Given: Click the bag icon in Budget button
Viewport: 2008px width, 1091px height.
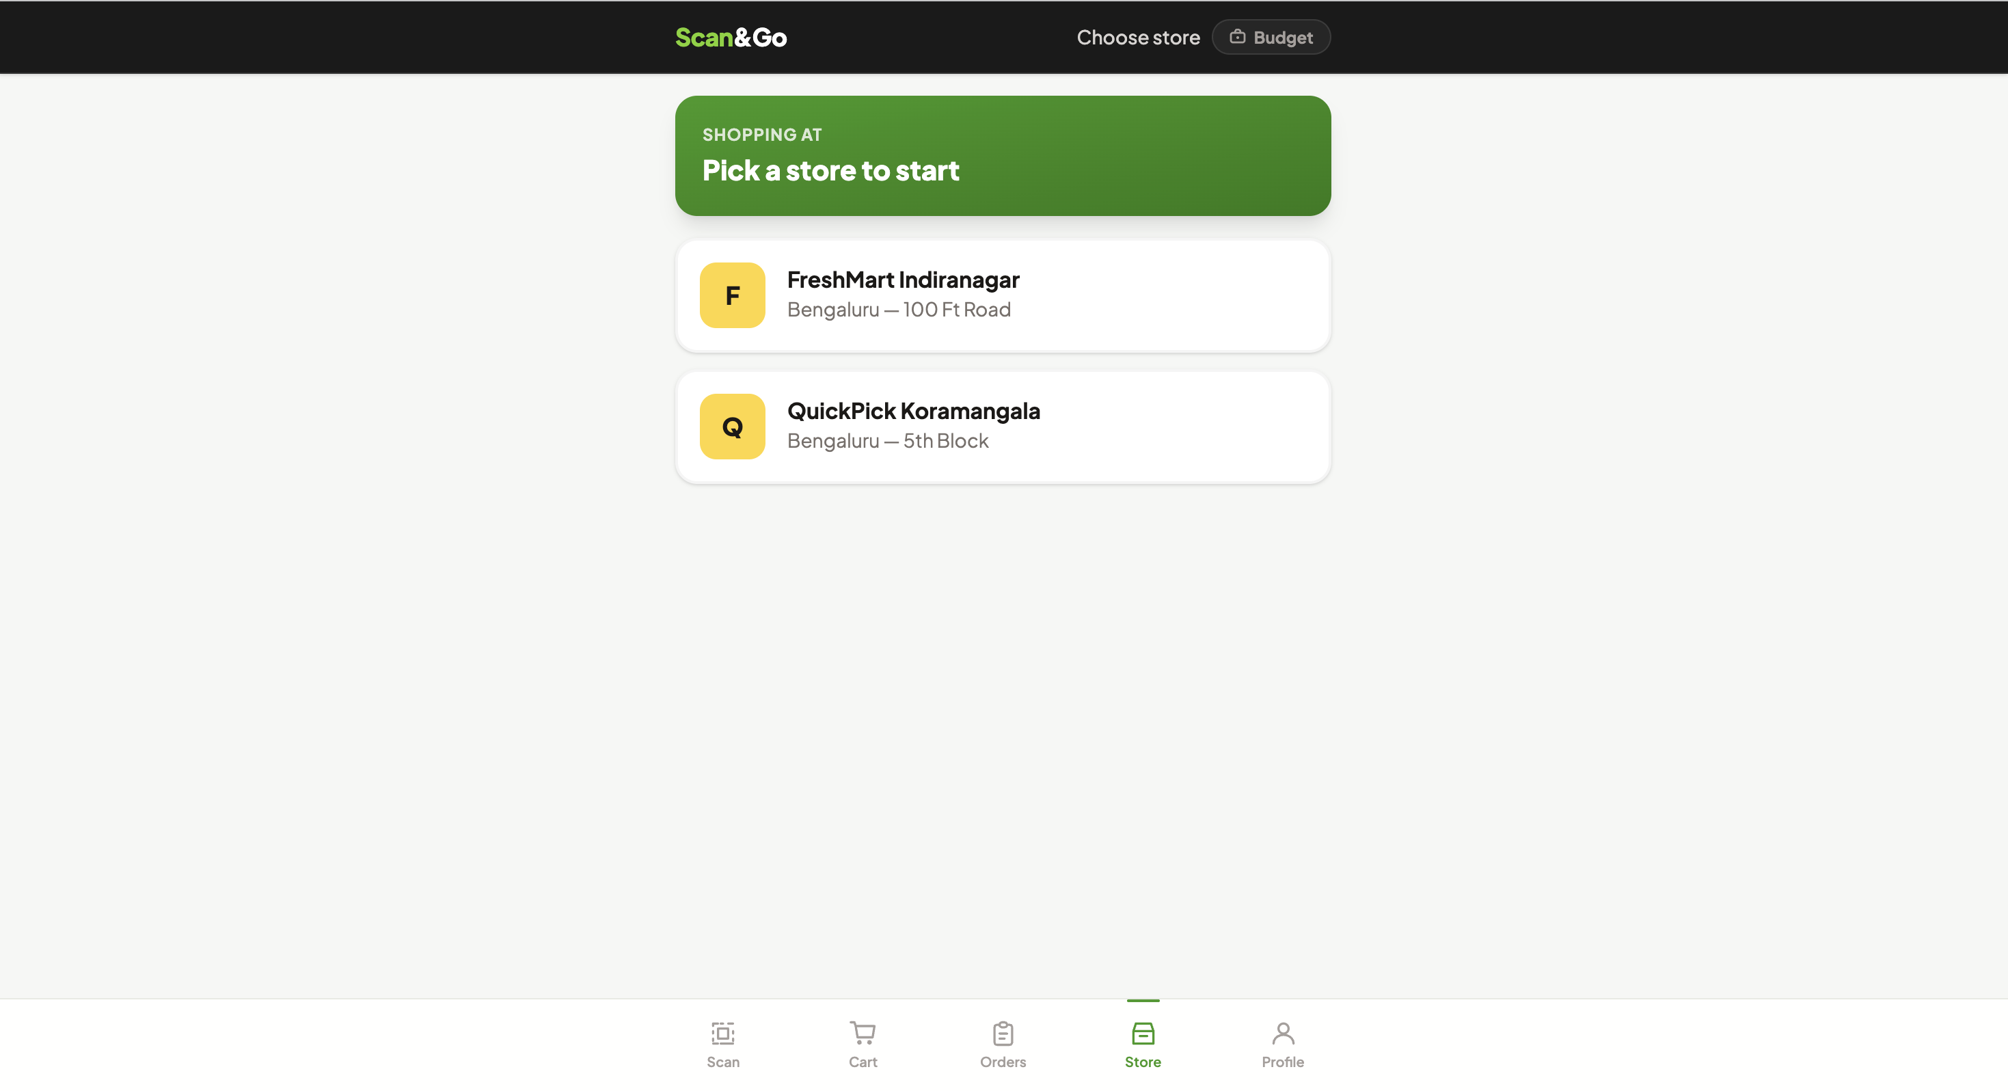Looking at the screenshot, I should [x=1237, y=37].
